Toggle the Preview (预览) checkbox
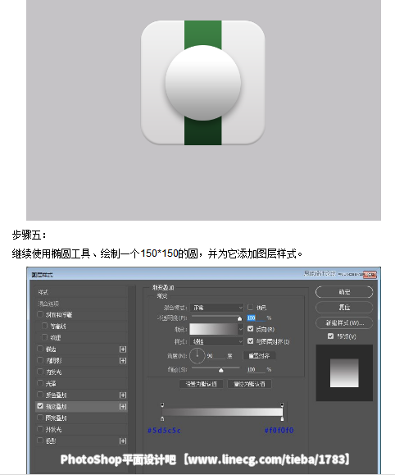Screen dimensions: 395x475 click(x=330, y=336)
